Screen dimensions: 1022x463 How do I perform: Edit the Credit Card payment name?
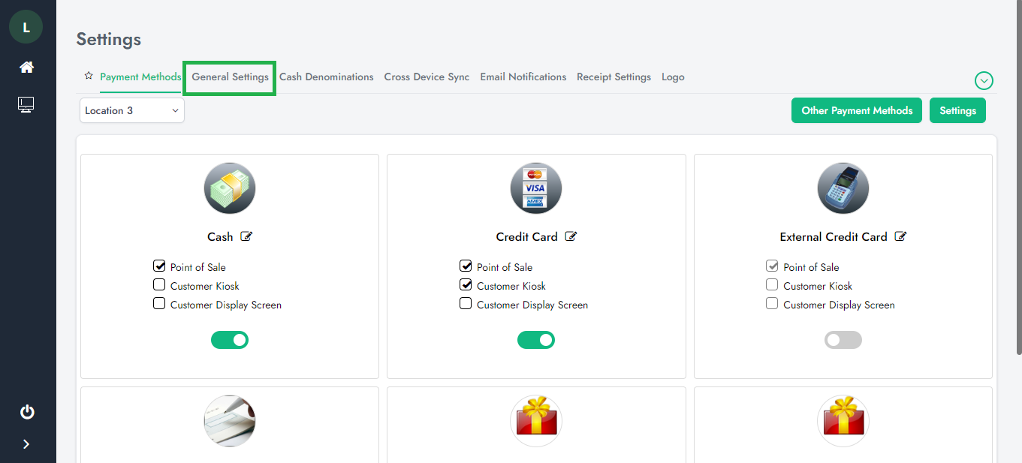point(571,236)
